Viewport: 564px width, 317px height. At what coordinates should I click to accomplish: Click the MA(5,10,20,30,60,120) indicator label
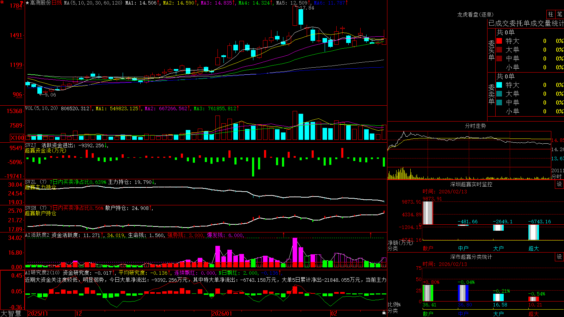tap(93, 3)
